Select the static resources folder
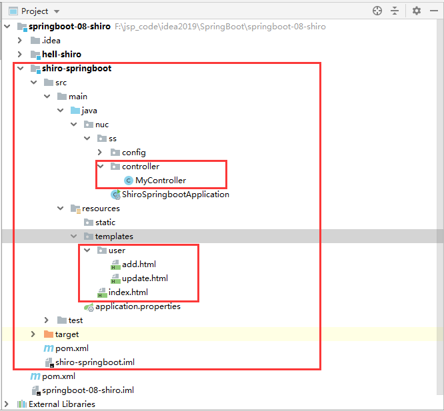 point(105,222)
